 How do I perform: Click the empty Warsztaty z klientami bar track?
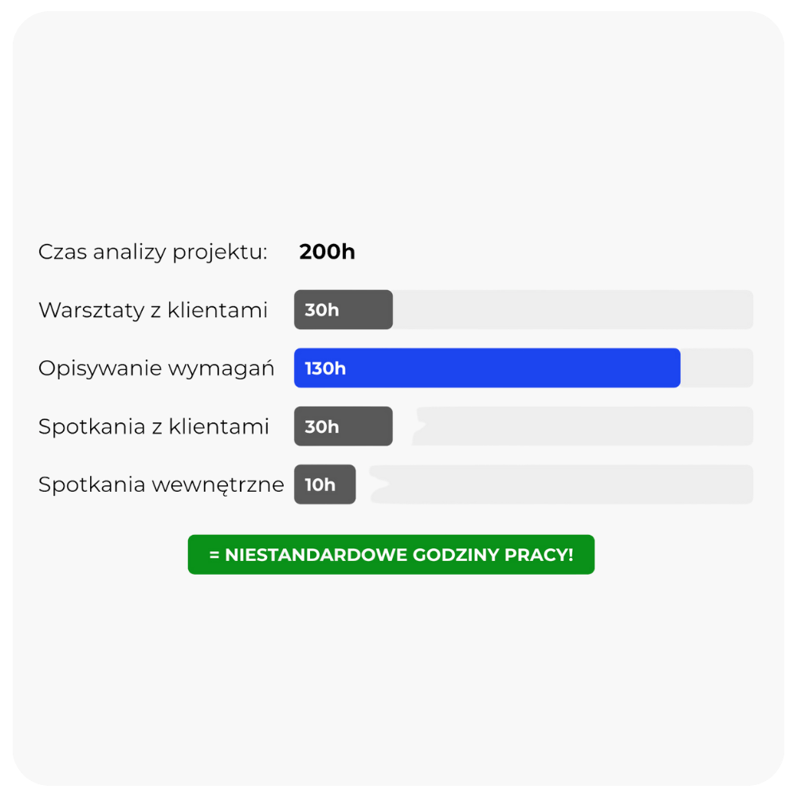(572, 310)
